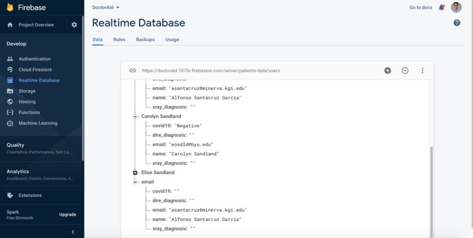Add child node with plus icon
The height and width of the screenshot is (238, 473).
click(388, 70)
